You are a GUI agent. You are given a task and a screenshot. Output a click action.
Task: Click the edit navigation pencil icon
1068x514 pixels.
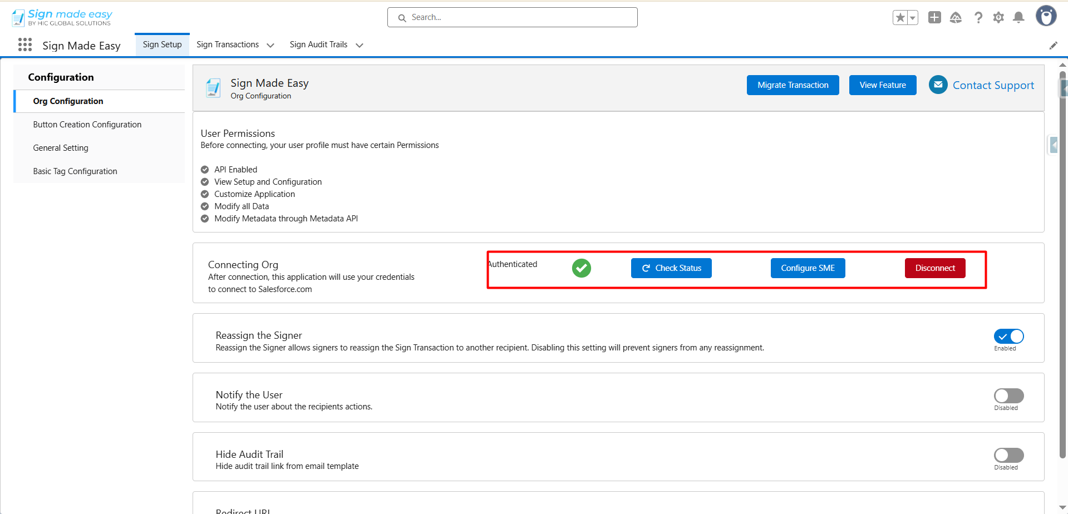[x=1053, y=46]
